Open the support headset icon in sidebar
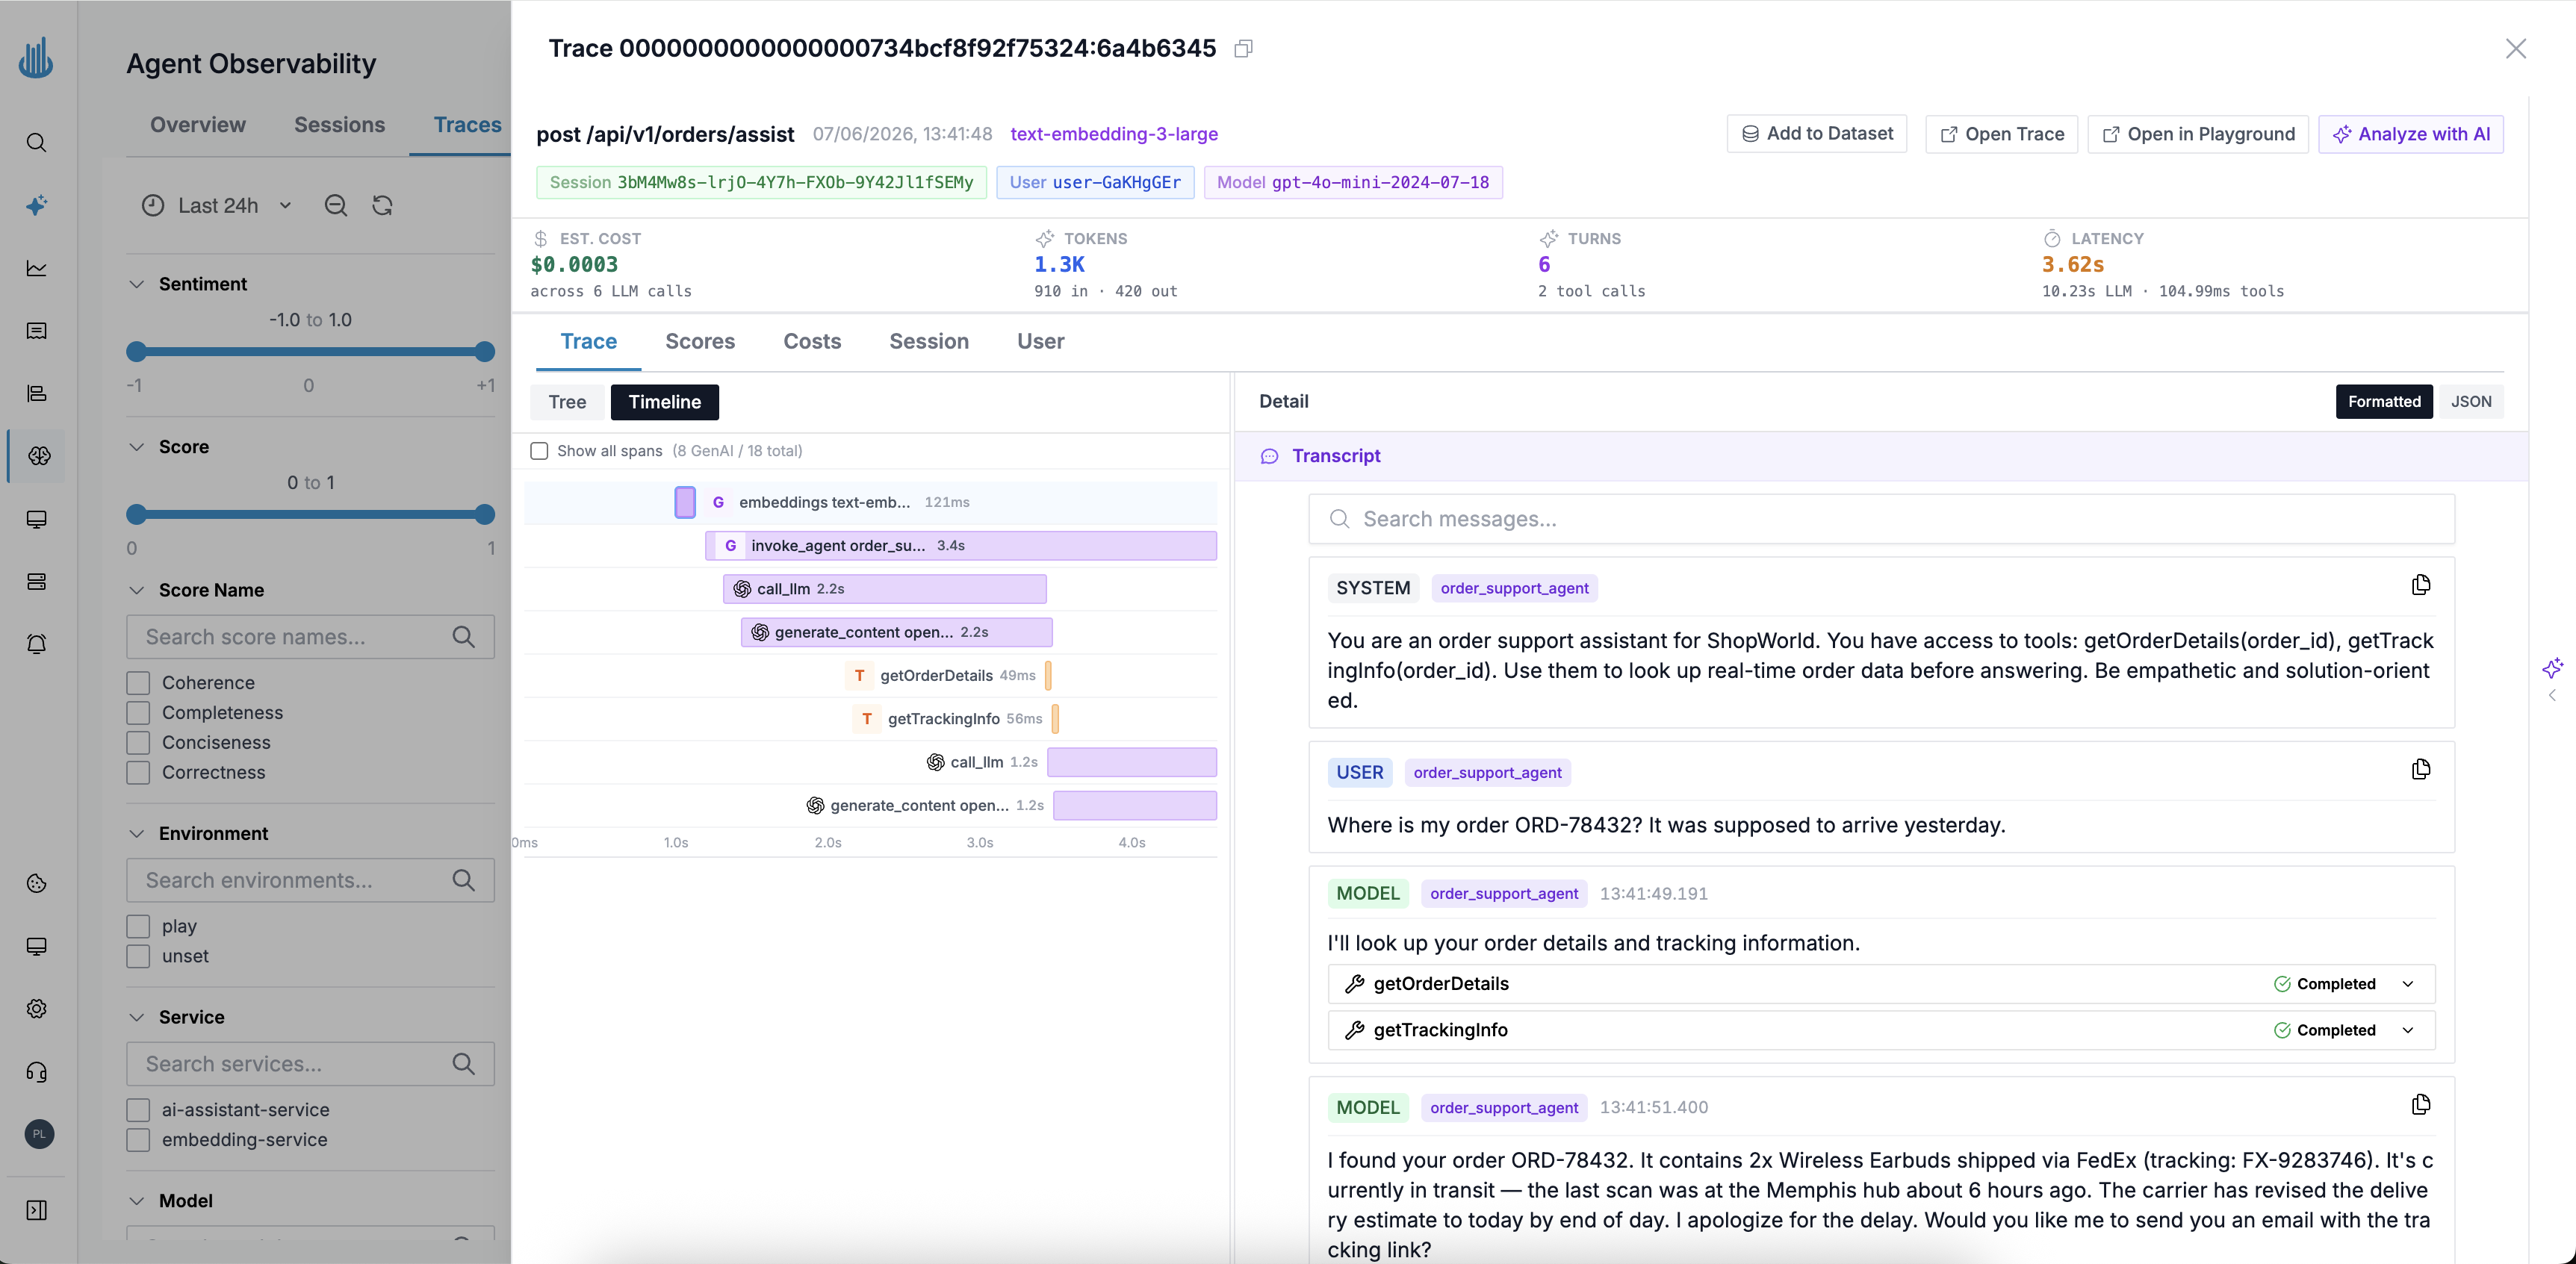Screen dimensions: 2576x1264 click(37, 1072)
